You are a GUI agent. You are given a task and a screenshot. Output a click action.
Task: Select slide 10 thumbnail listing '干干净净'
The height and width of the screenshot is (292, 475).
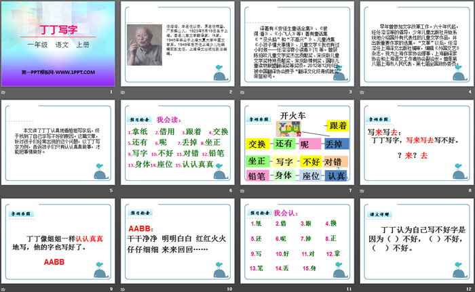[x=178, y=241]
